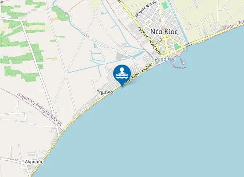Viewport: 244px width, 177px height.
Task: Click the Τημένιο place name label
Action: pyautogui.click(x=105, y=92)
